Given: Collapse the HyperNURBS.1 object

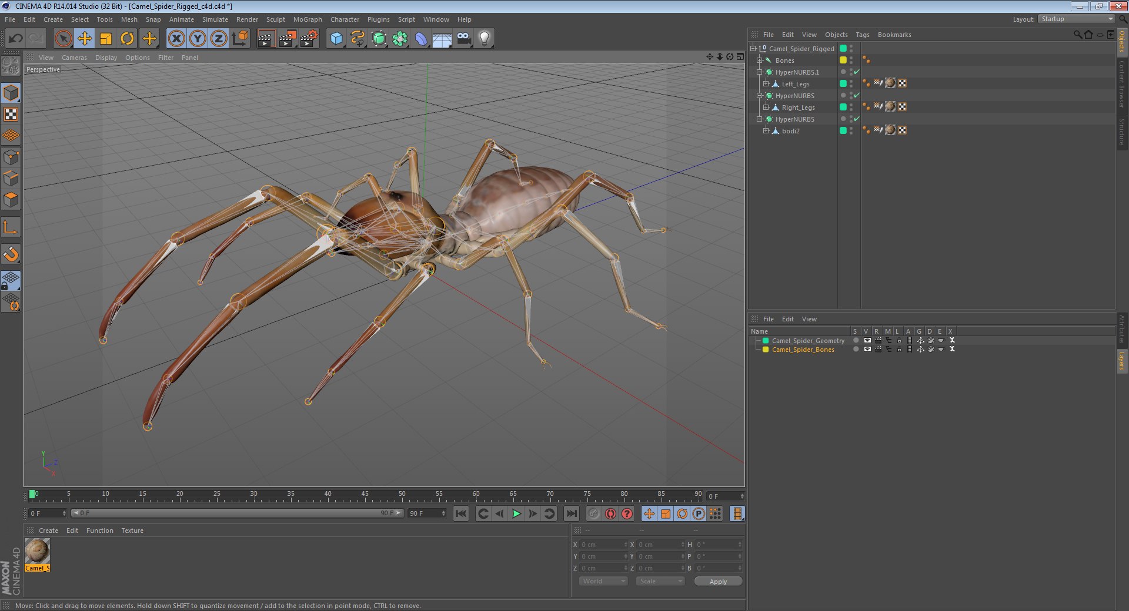Looking at the screenshot, I should click(x=759, y=72).
